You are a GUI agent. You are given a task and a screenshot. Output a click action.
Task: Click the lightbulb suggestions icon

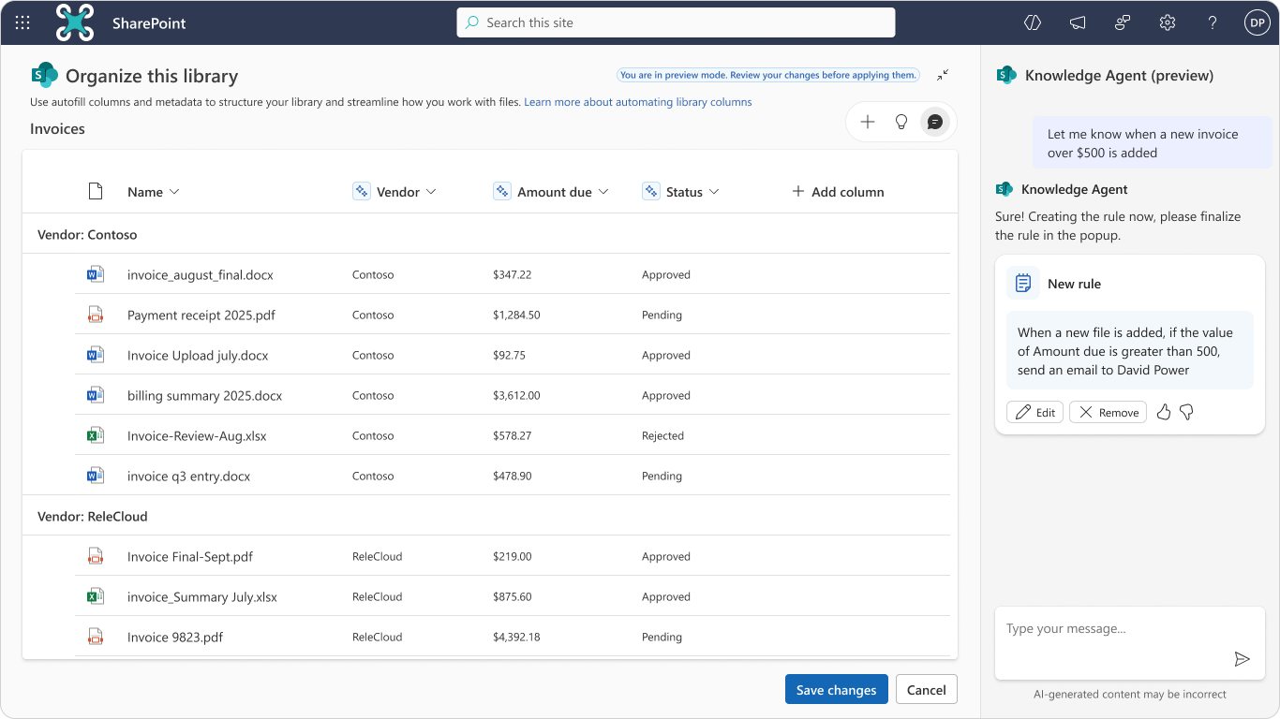click(x=901, y=122)
